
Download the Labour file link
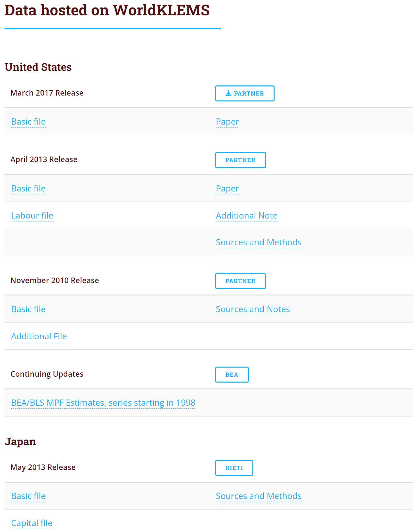tap(32, 216)
